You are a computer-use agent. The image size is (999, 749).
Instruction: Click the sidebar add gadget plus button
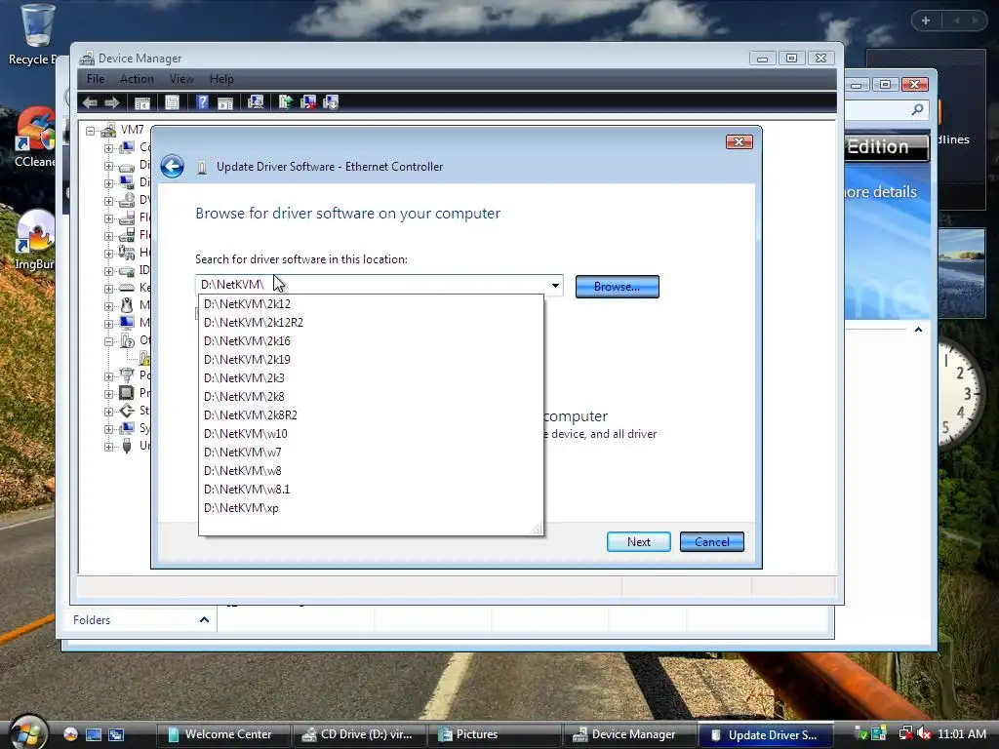click(x=926, y=20)
